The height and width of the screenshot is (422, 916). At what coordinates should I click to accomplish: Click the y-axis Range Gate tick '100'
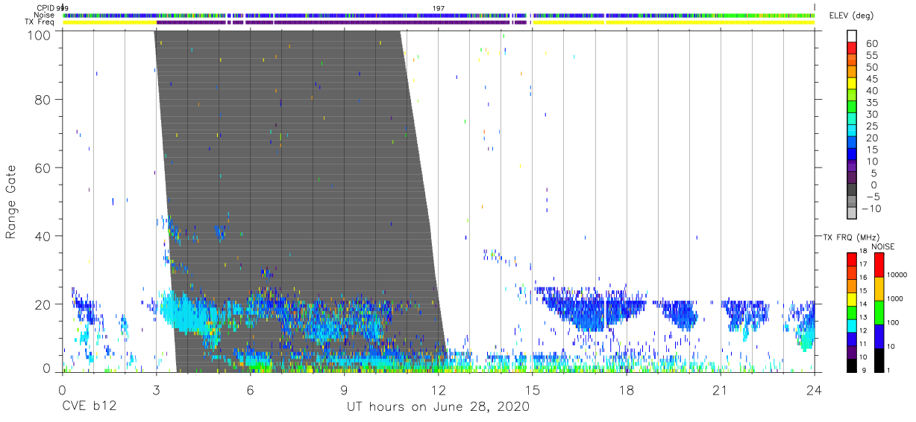pos(40,34)
